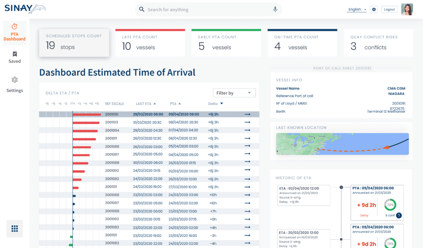Open the English language dropdown
The width and height of the screenshot is (423, 248).
(356, 9)
